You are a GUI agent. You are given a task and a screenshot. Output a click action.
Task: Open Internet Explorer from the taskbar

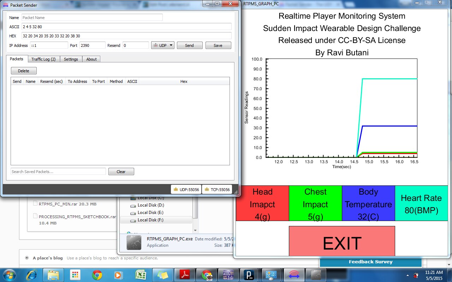point(32,275)
